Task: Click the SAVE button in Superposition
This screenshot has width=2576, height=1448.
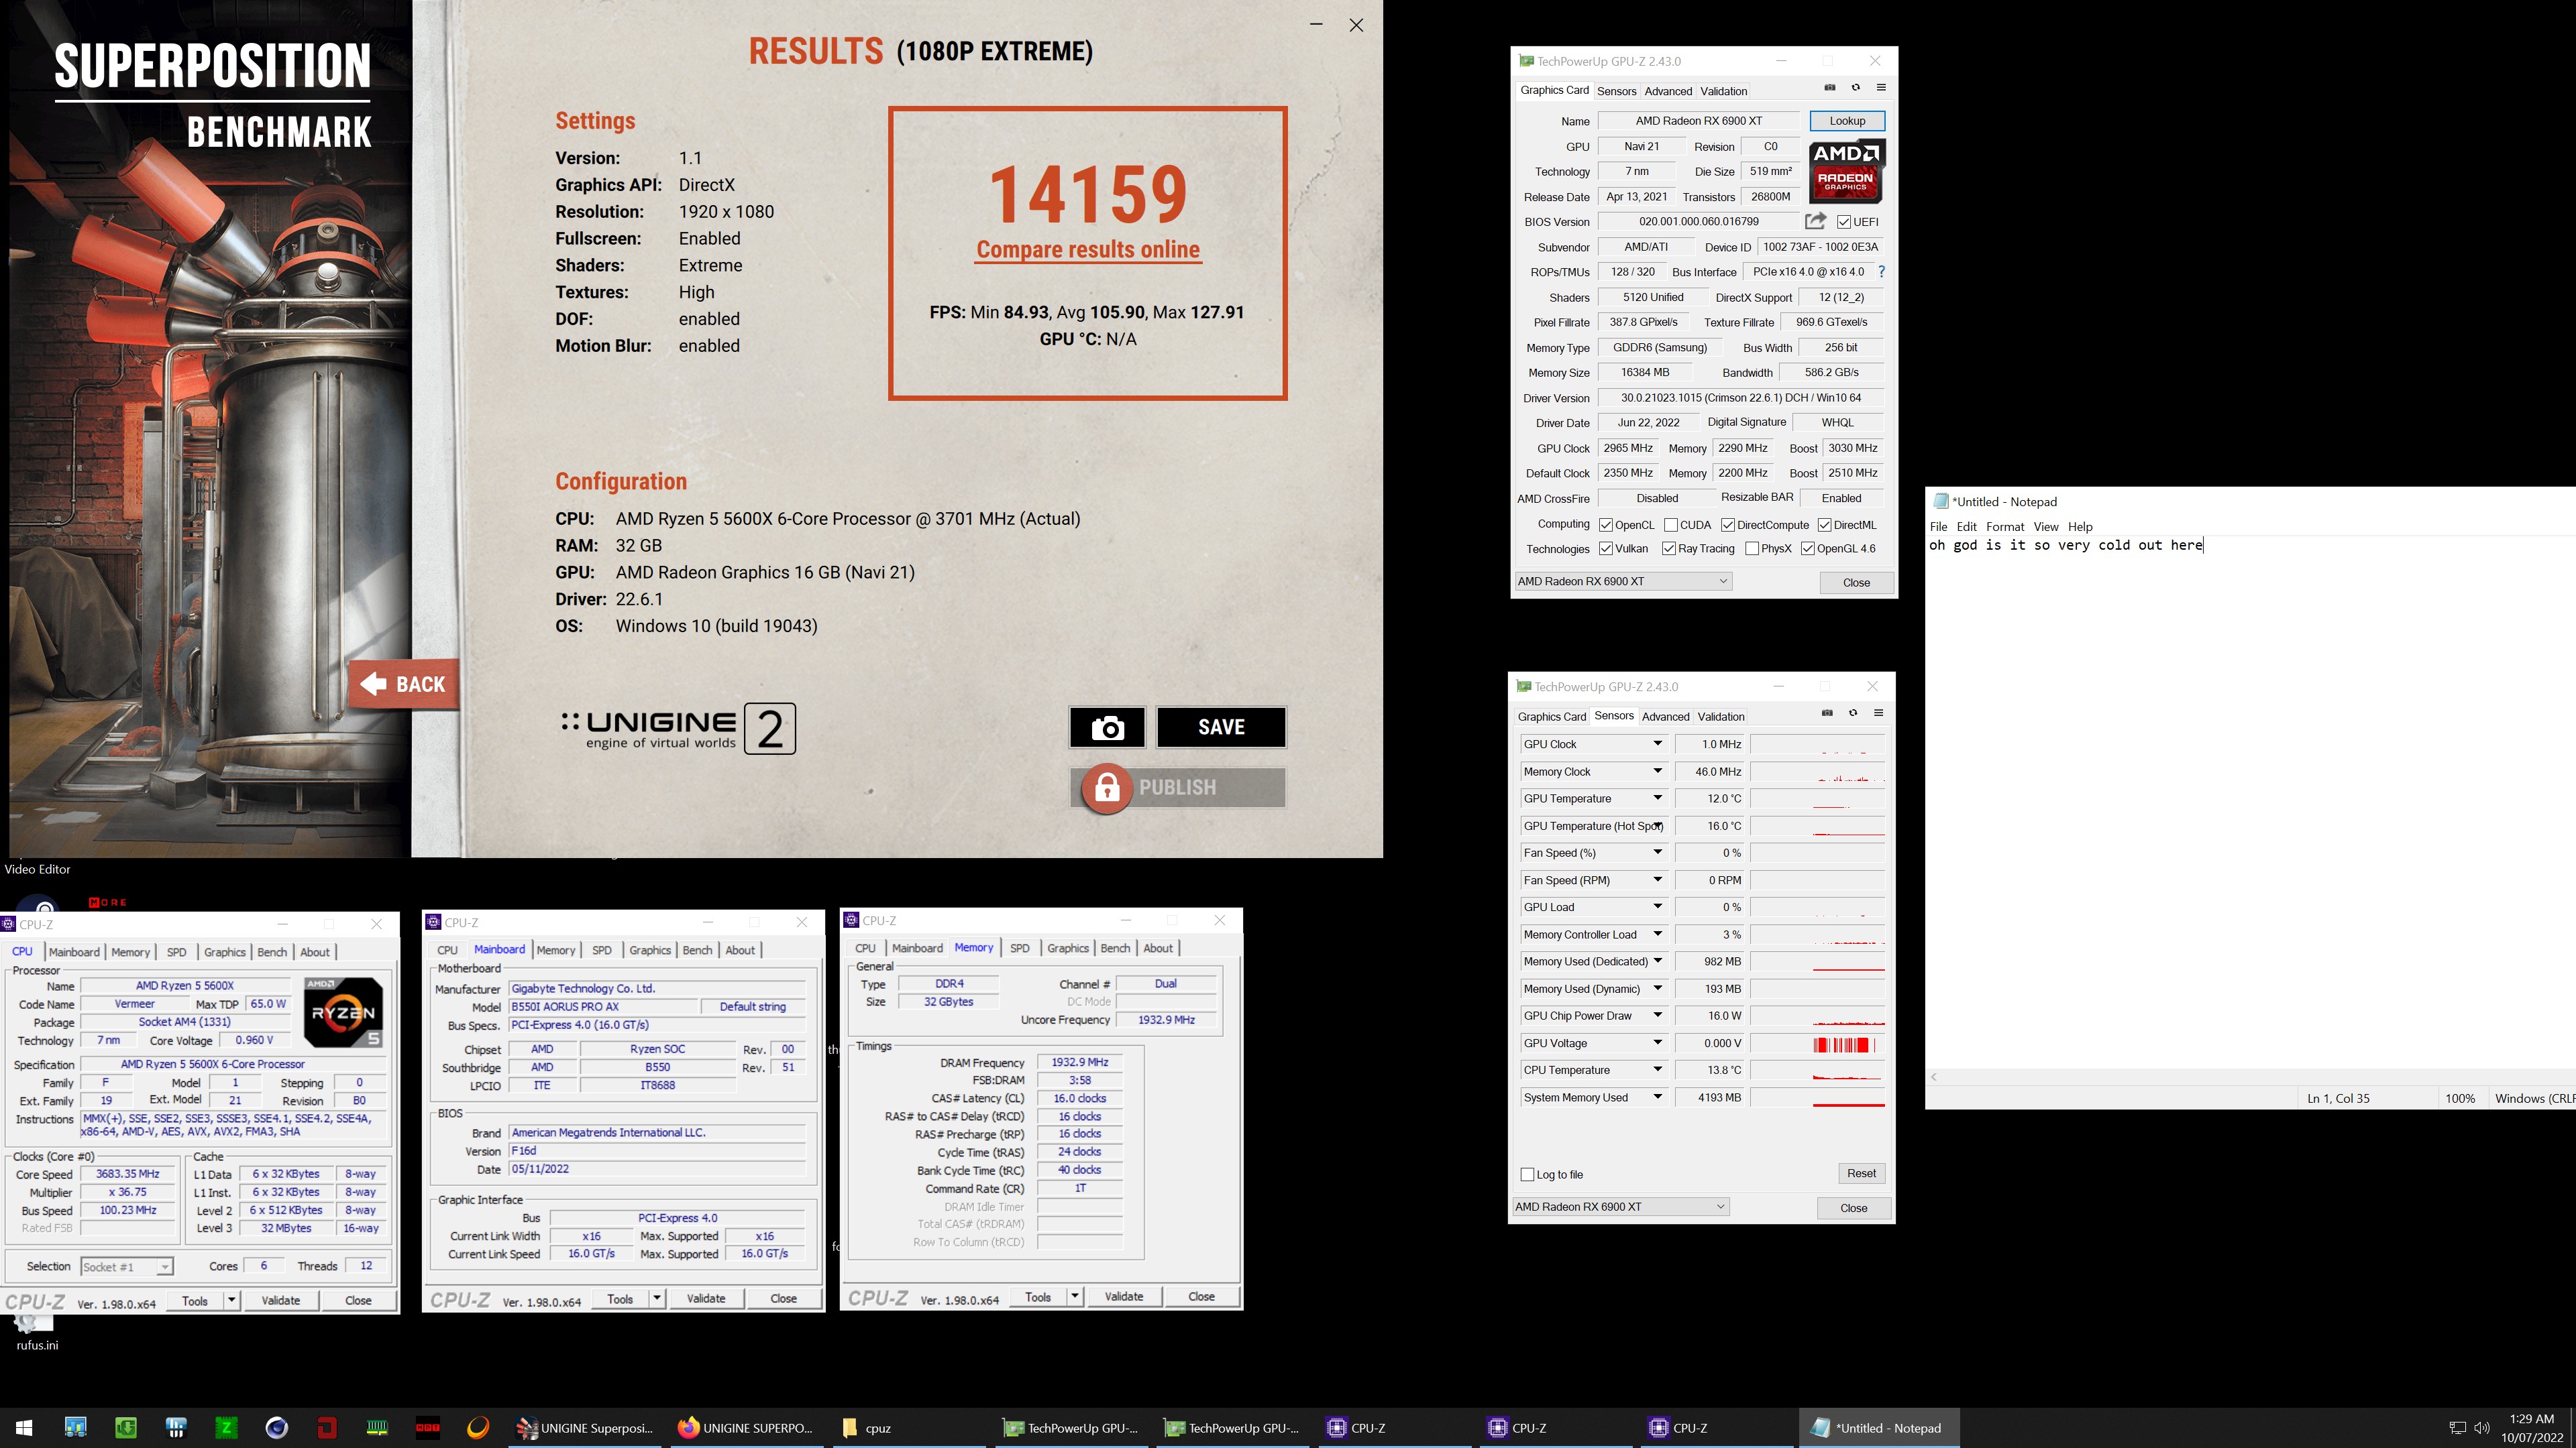Action: pos(1221,727)
